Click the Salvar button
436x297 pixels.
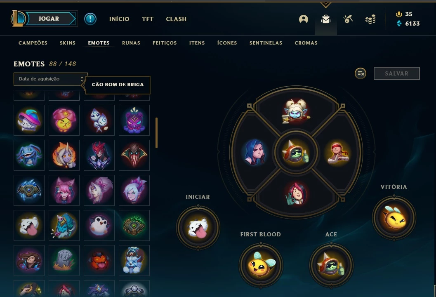pos(396,73)
